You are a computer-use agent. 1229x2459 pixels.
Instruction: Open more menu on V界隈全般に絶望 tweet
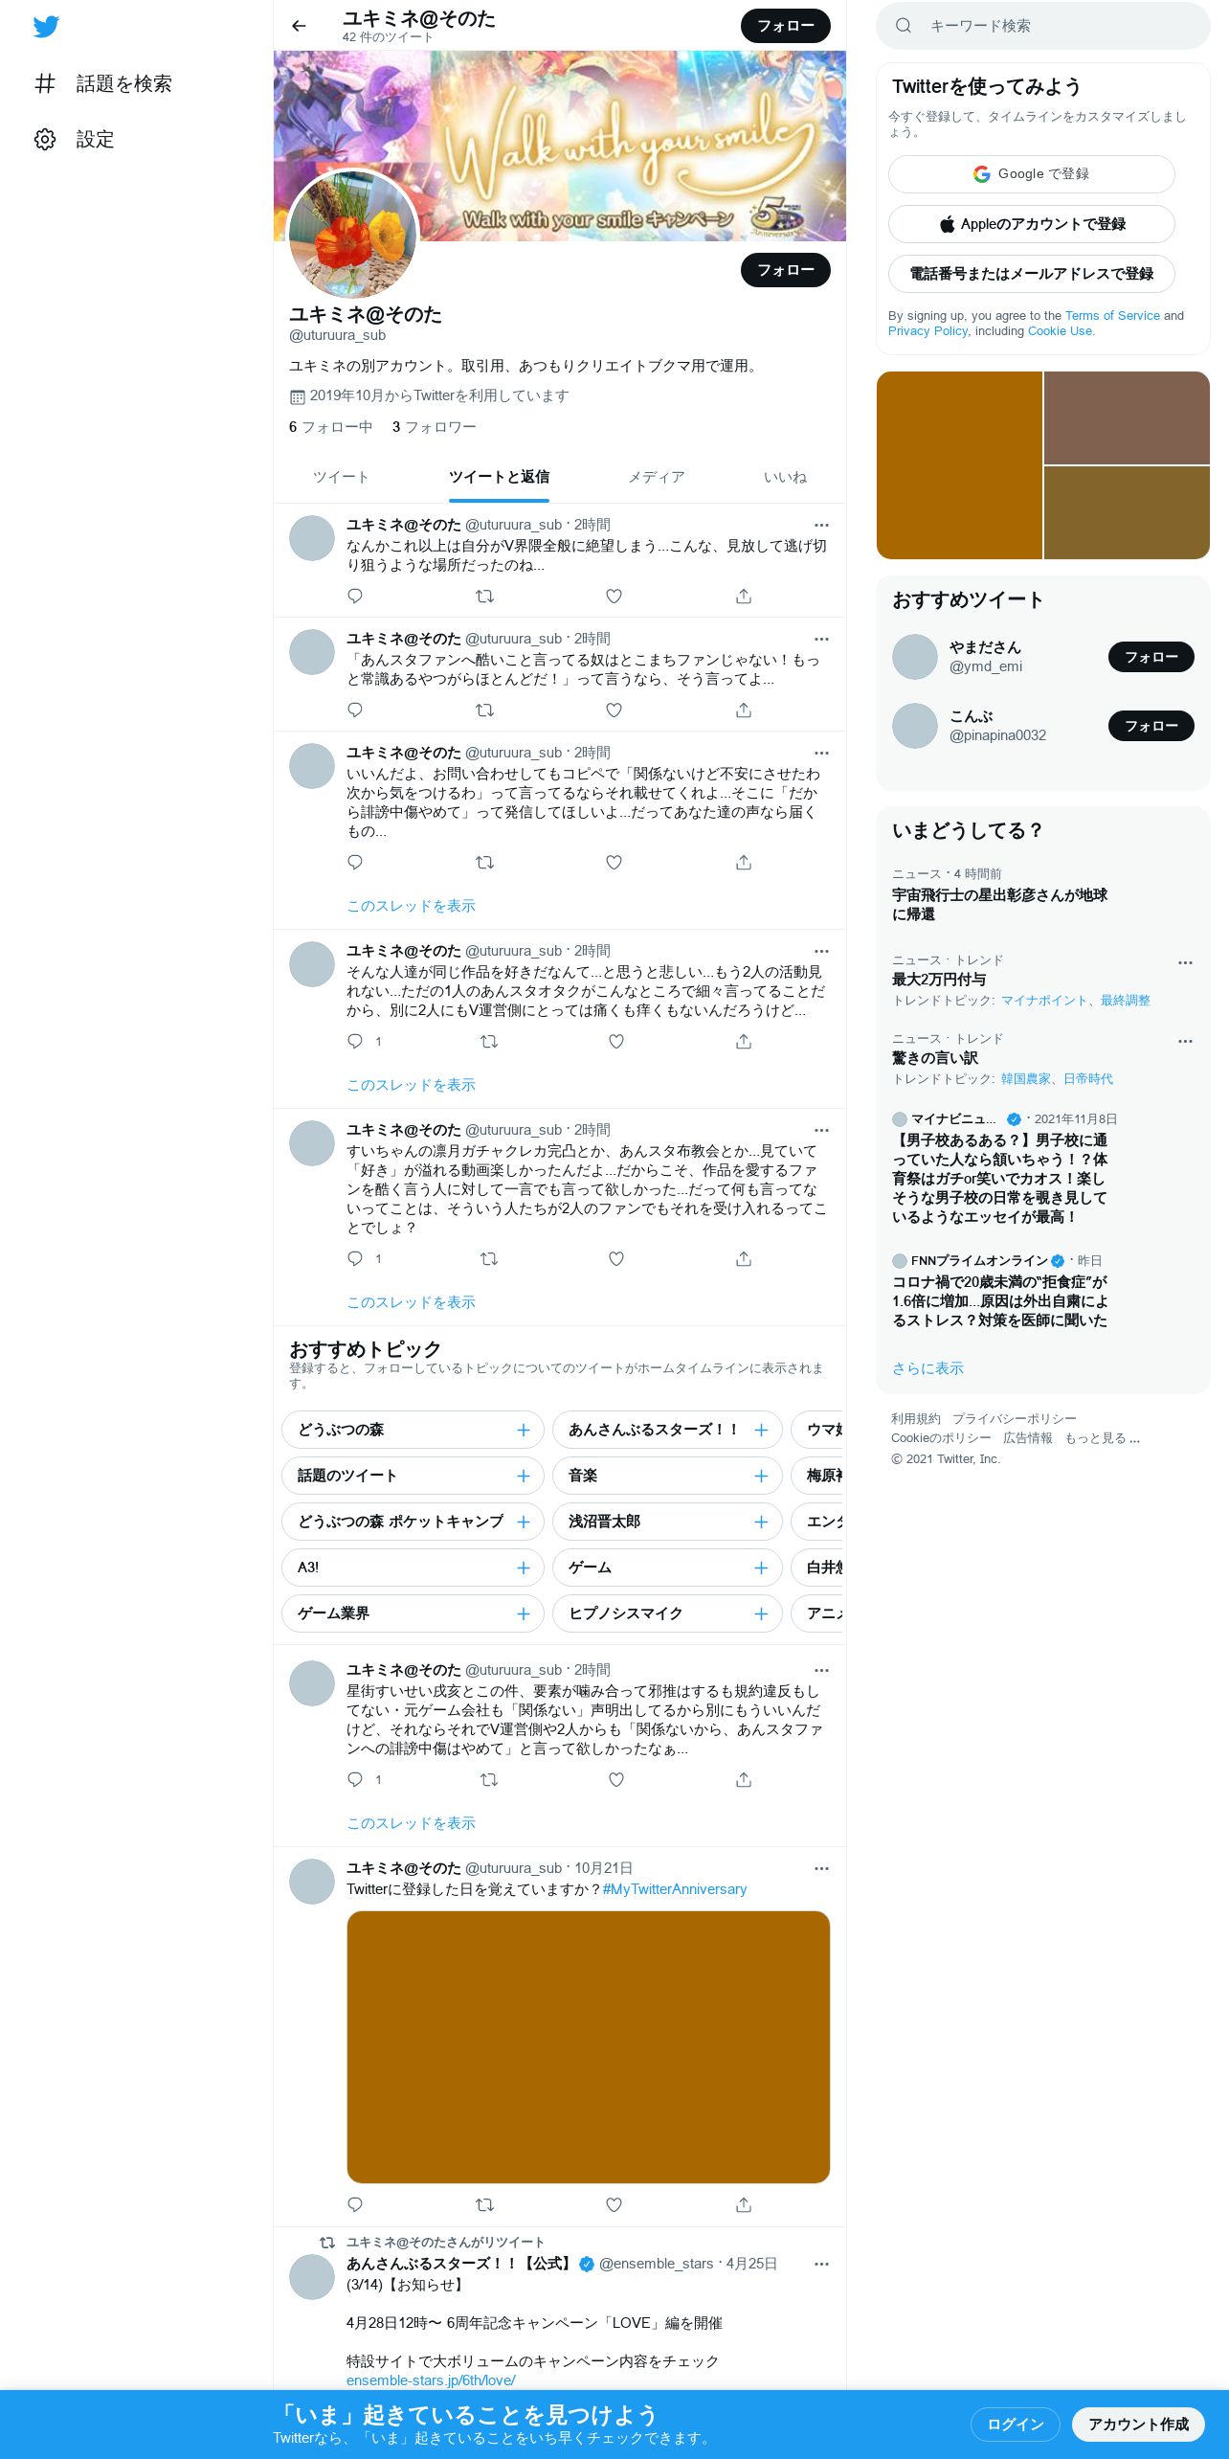pos(821,525)
